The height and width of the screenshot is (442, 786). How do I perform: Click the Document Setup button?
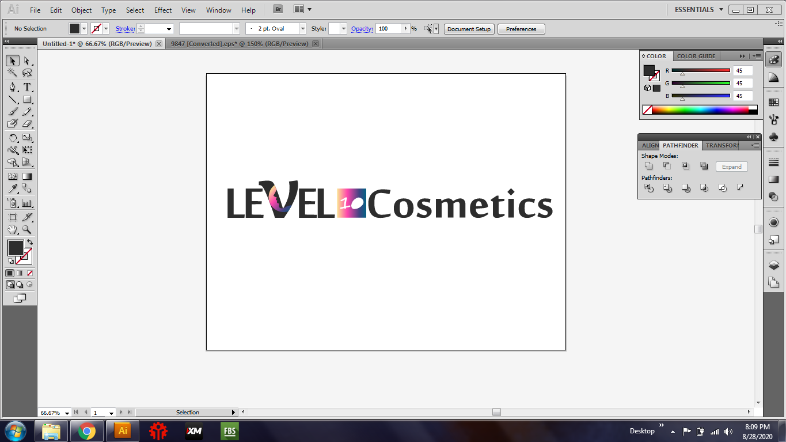click(469, 28)
